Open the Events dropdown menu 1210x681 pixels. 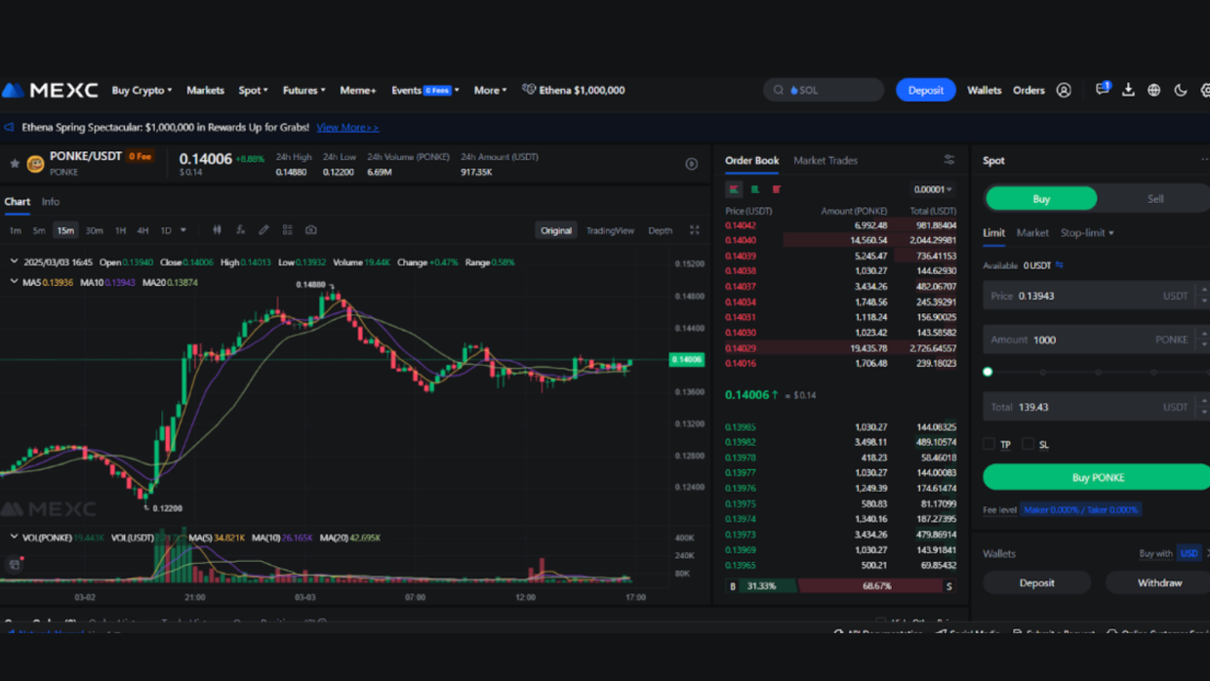point(424,90)
